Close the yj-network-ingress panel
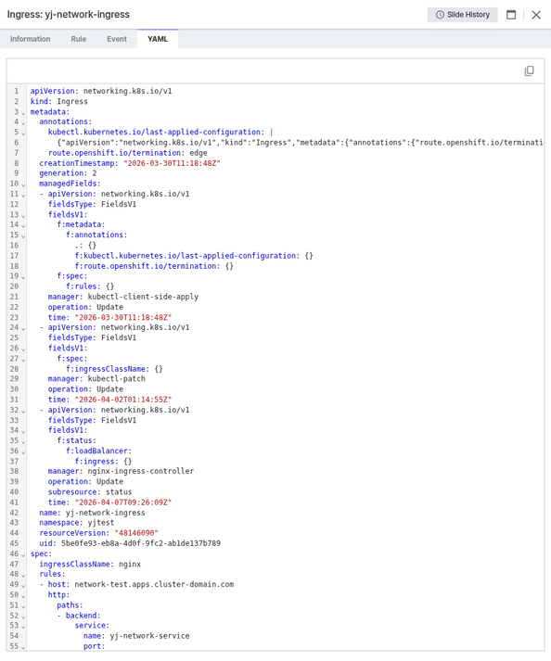Screen dimensions: 551x661 coord(536,15)
